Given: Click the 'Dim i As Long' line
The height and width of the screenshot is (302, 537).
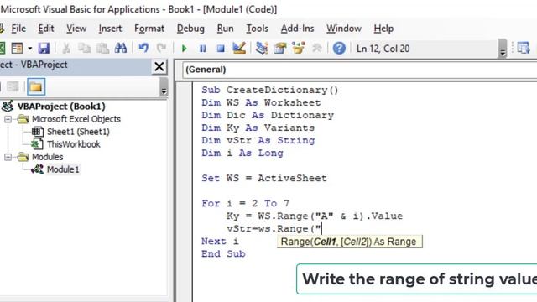Looking at the screenshot, I should pyautogui.click(x=242, y=153).
